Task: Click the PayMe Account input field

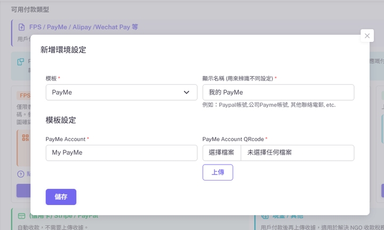Action: [122, 153]
